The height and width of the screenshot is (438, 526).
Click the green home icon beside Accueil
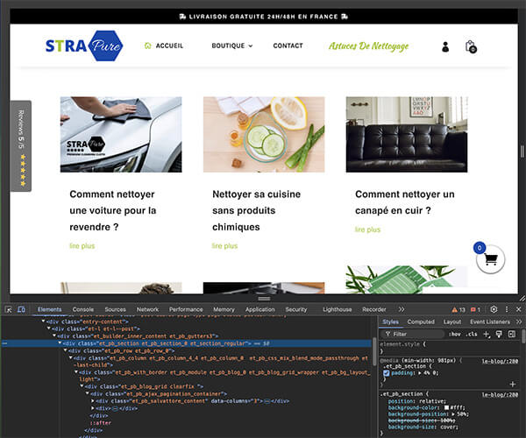(x=147, y=46)
